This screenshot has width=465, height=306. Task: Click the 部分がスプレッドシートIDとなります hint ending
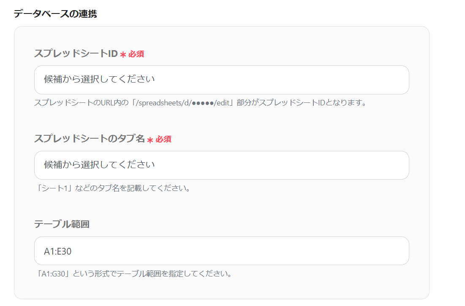(302, 103)
